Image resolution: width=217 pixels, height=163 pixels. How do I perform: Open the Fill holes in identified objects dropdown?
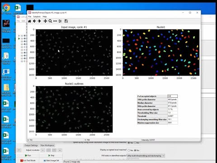(x=146, y=156)
